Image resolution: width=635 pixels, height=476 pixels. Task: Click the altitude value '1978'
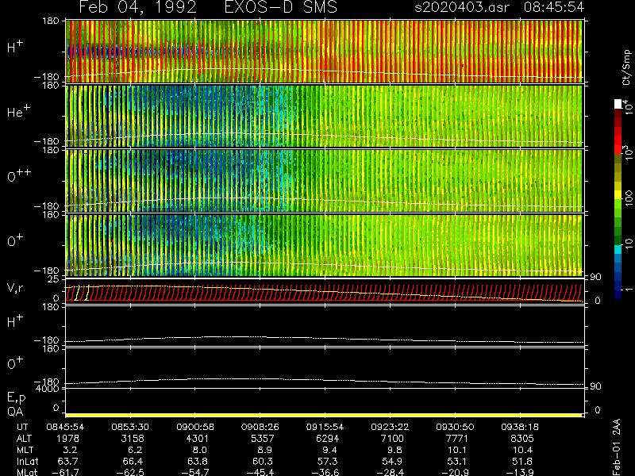point(67,439)
